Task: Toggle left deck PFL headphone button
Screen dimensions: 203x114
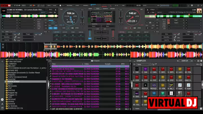Action: pos(90,39)
